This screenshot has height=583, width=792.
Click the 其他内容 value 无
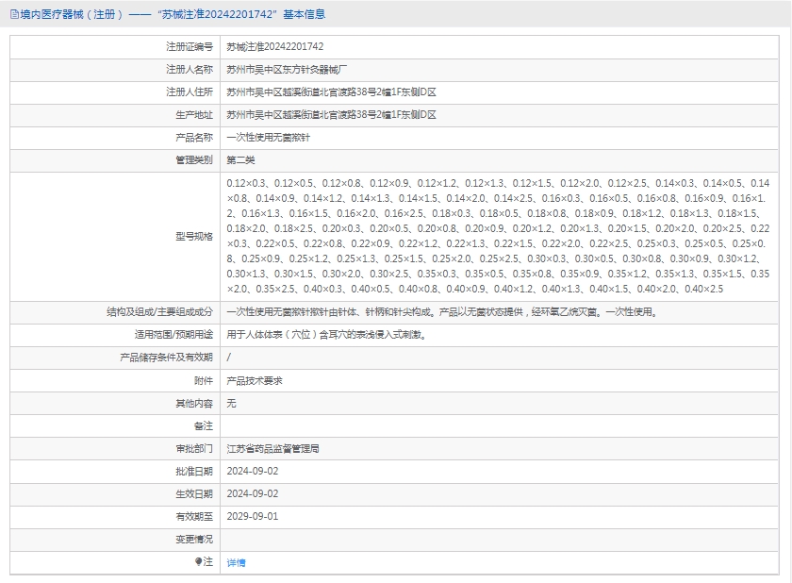(232, 403)
